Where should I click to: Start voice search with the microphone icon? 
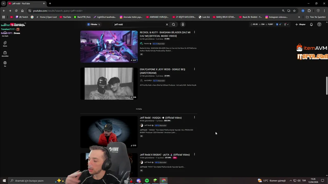(x=183, y=25)
